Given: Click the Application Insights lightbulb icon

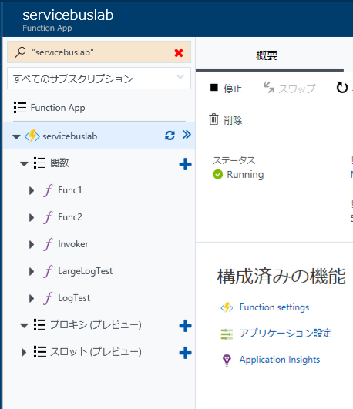Looking at the screenshot, I should (x=227, y=360).
